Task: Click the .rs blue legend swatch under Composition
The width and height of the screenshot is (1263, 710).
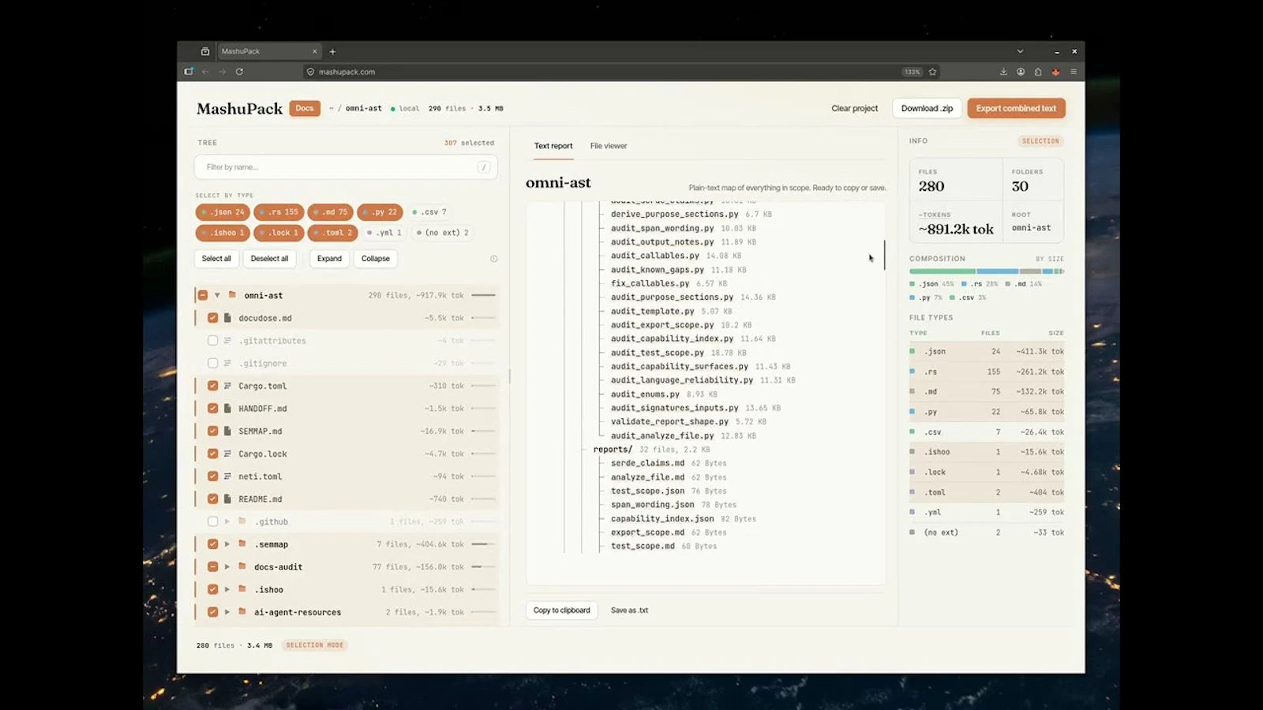Action: click(964, 284)
